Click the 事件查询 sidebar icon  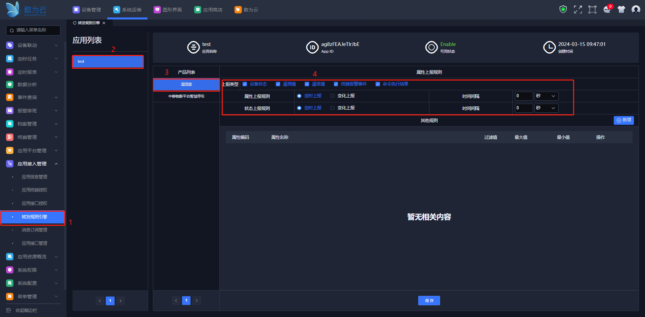point(10,97)
